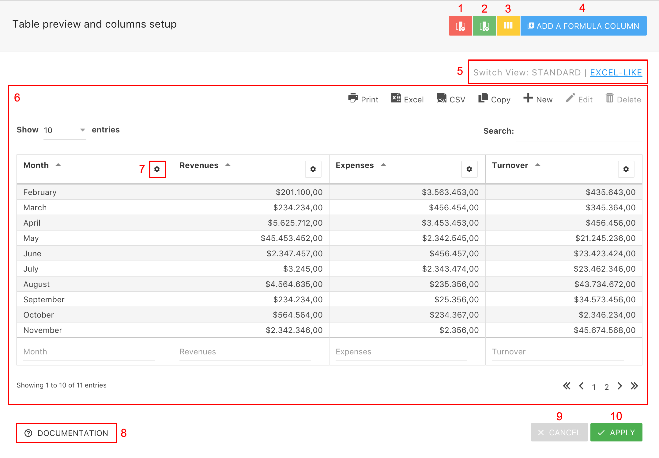The width and height of the screenshot is (659, 458).
Task: Switch to the EXCEL-LIKE view
Action: pyautogui.click(x=616, y=72)
